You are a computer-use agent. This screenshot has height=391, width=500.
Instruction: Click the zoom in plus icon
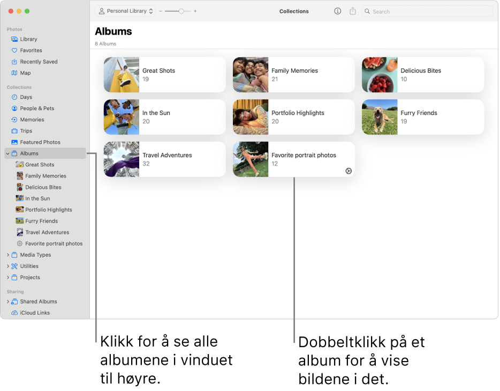click(x=195, y=11)
